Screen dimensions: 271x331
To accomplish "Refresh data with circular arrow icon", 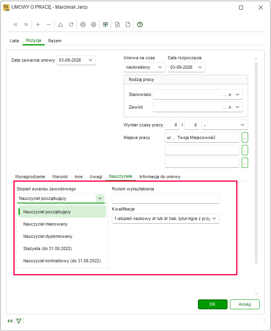I will coord(71,24).
